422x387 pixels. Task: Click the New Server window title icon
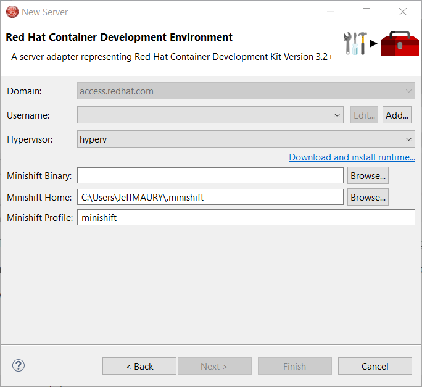pos(12,12)
